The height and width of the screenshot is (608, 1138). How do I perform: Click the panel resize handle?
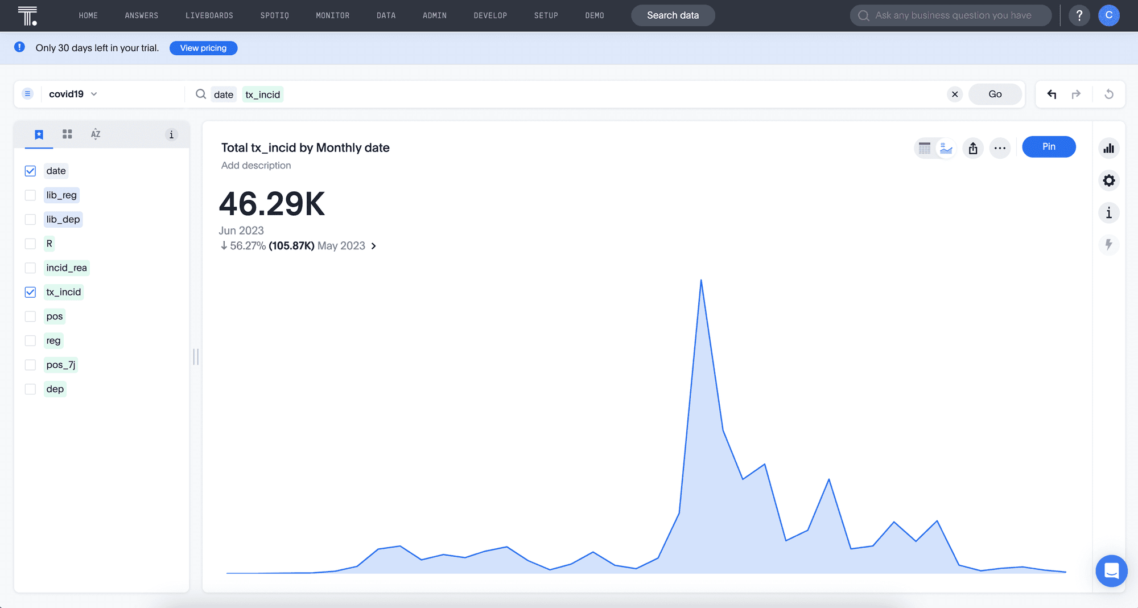[x=196, y=357]
